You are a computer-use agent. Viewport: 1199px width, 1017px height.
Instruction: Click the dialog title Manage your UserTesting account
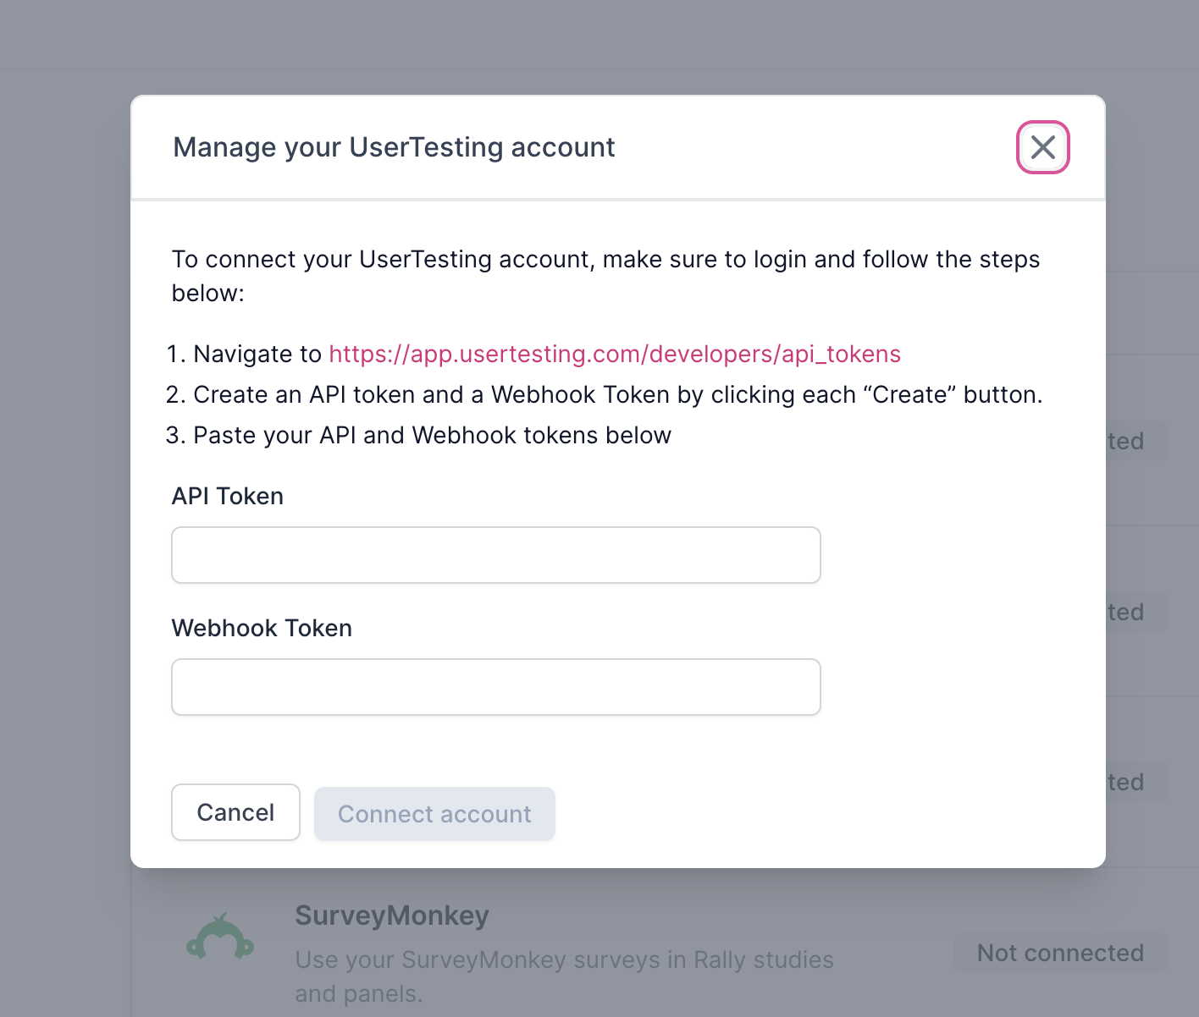(x=394, y=146)
